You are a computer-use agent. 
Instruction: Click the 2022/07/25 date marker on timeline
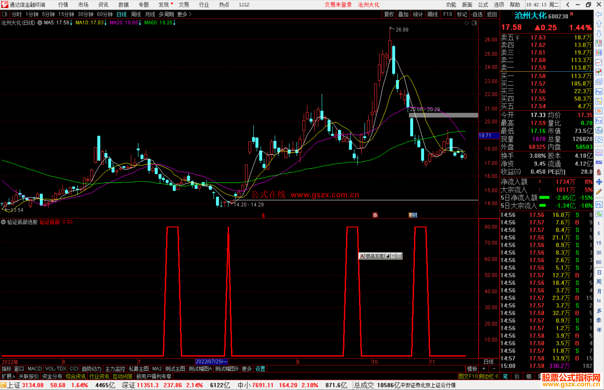tap(211, 361)
